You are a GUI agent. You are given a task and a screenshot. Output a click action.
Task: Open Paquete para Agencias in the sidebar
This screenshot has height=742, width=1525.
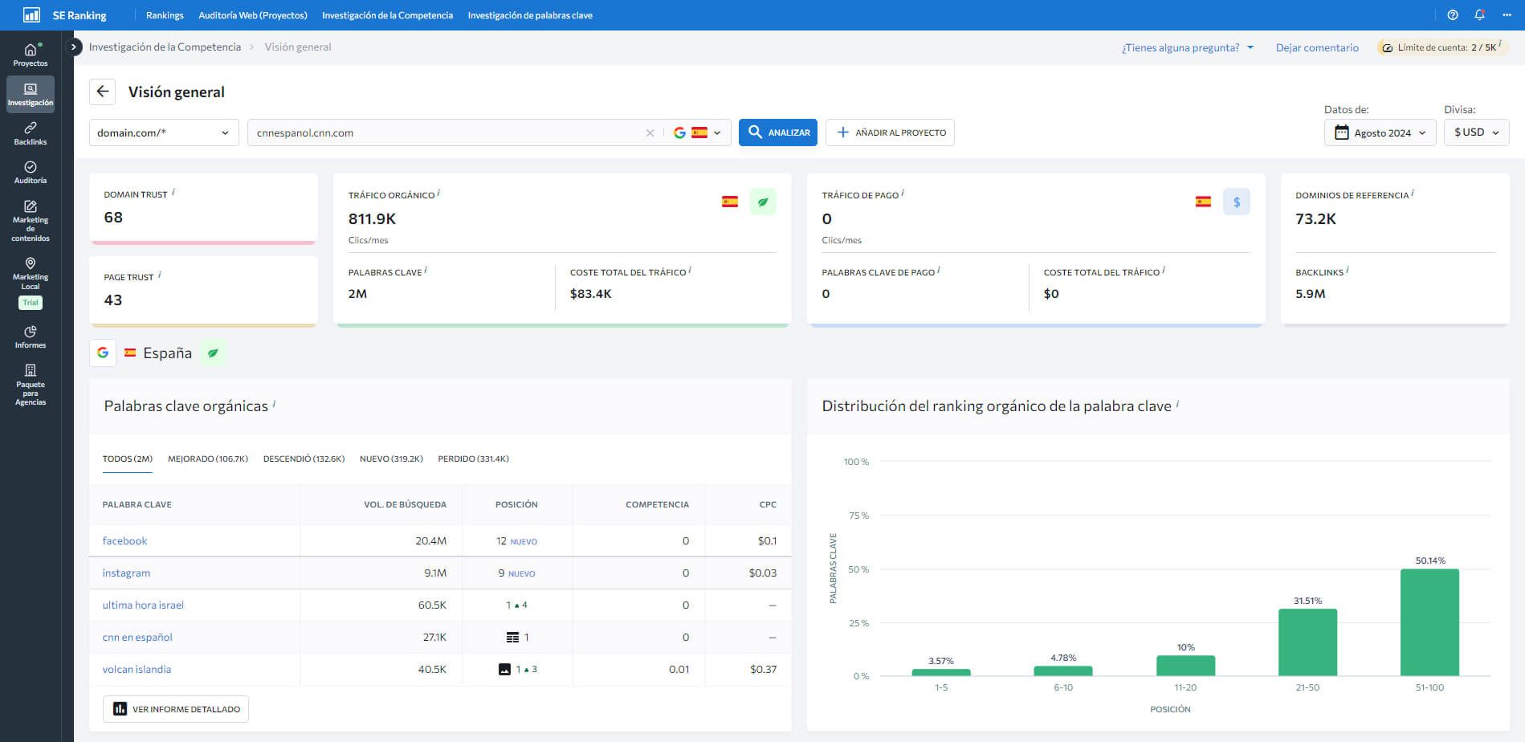click(31, 384)
